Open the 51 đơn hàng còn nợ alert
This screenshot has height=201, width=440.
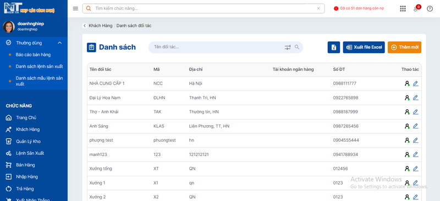359,8
